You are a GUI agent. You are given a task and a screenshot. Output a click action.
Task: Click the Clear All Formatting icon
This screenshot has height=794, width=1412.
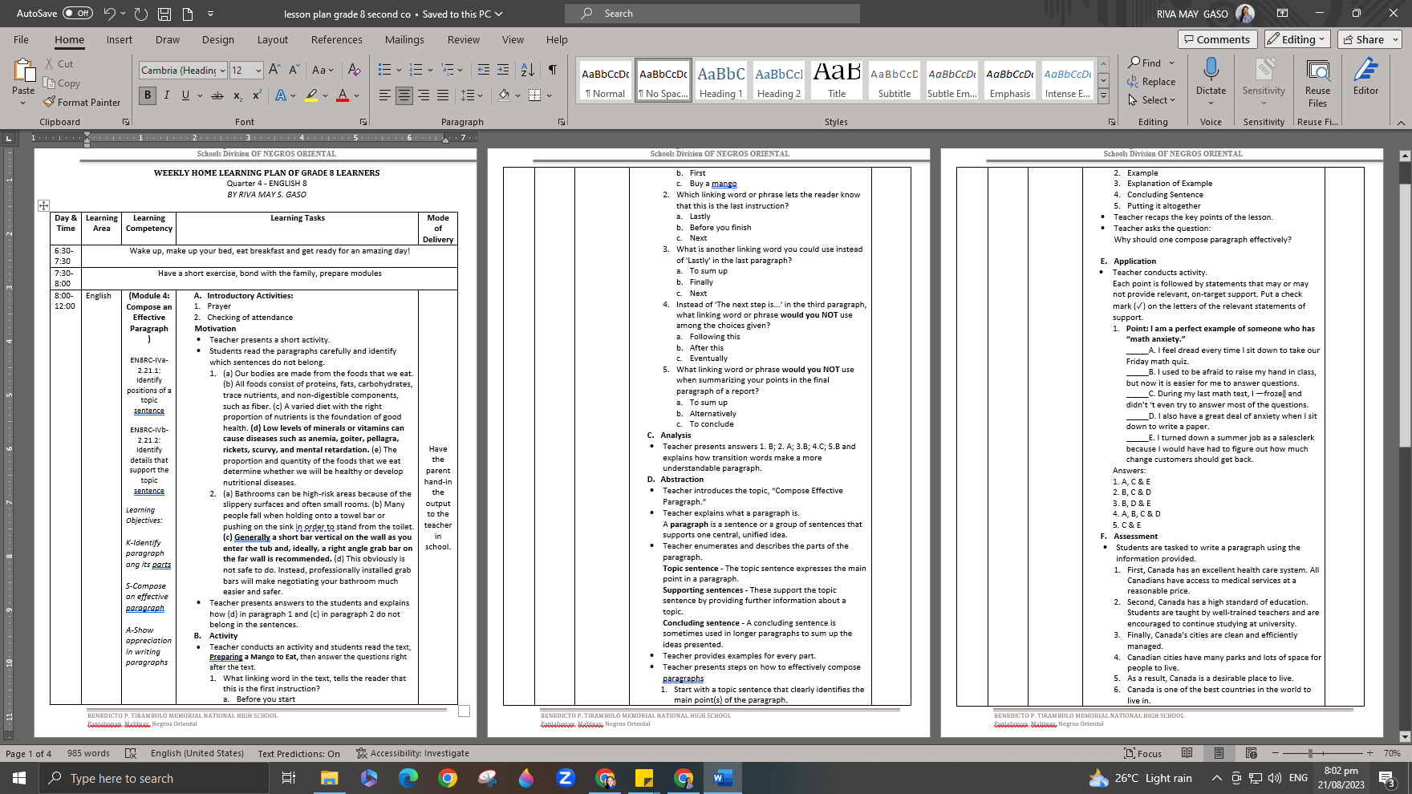pos(354,70)
